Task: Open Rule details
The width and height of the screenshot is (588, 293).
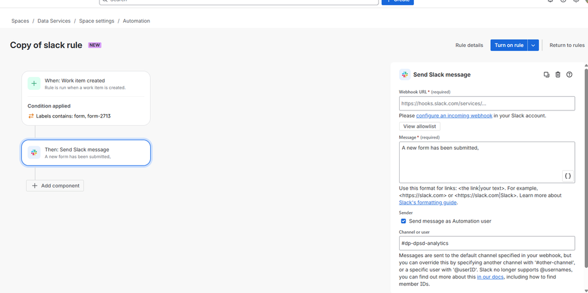Action: (x=469, y=45)
